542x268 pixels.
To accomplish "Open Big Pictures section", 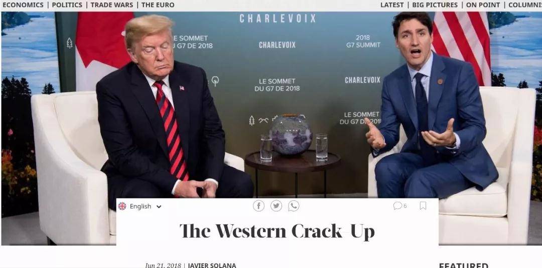I will (x=435, y=5).
